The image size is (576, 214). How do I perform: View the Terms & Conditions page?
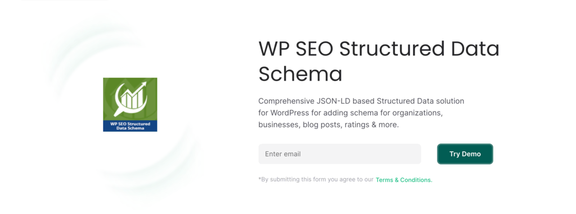tap(404, 180)
